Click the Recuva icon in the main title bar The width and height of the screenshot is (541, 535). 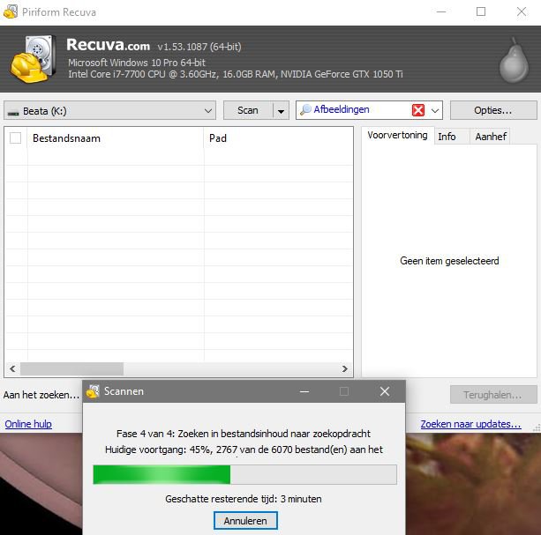tap(11, 11)
